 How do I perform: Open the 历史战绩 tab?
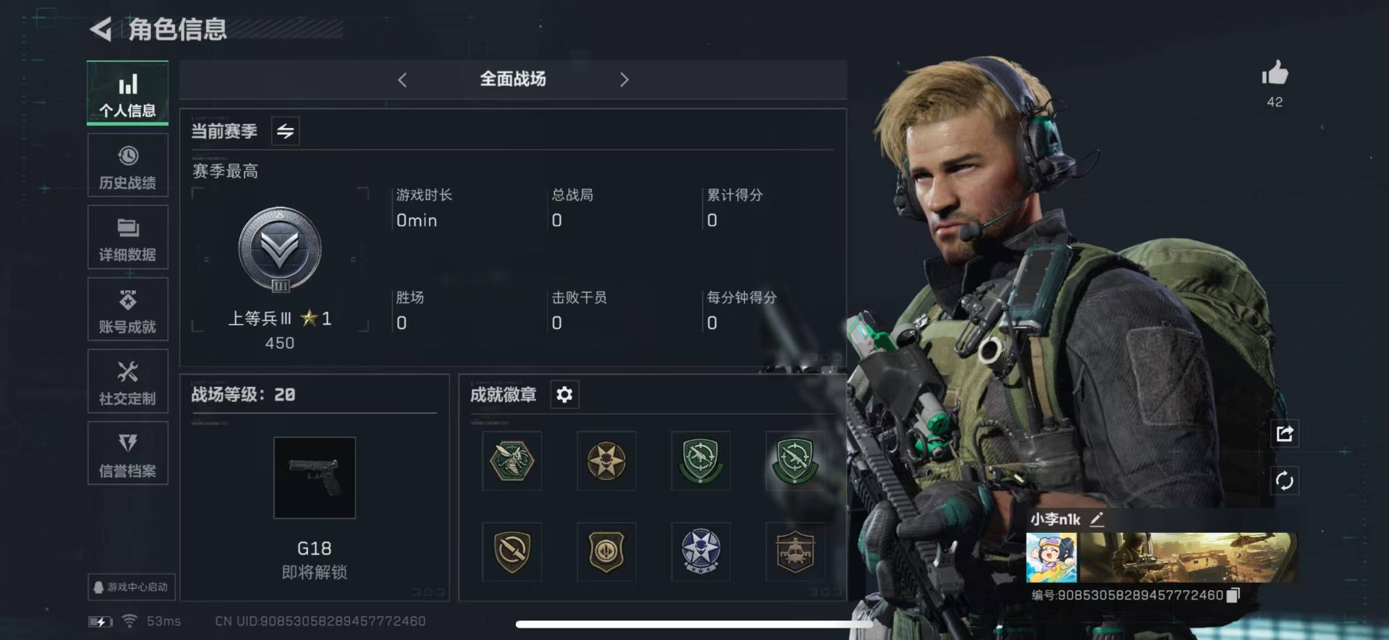tap(128, 166)
